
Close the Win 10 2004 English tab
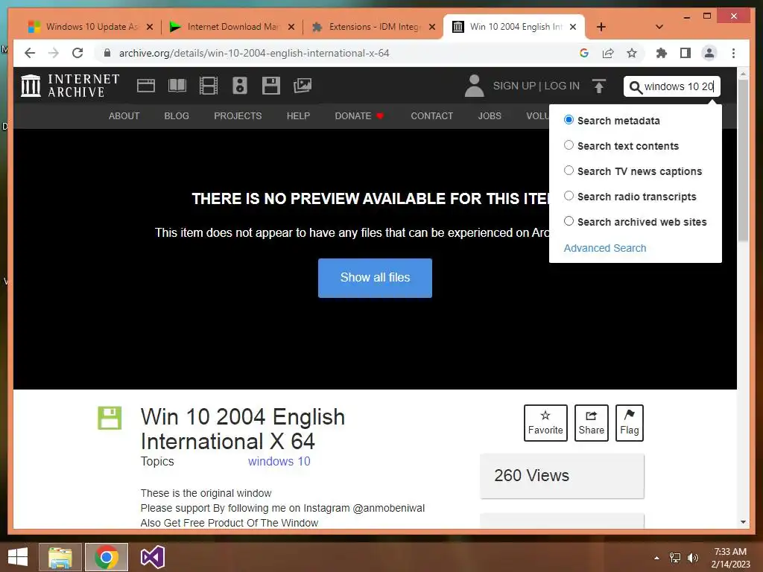click(x=573, y=27)
